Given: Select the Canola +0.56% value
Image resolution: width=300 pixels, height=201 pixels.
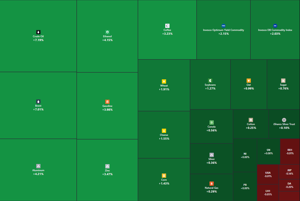Looking at the screenshot, I should pos(211,130).
